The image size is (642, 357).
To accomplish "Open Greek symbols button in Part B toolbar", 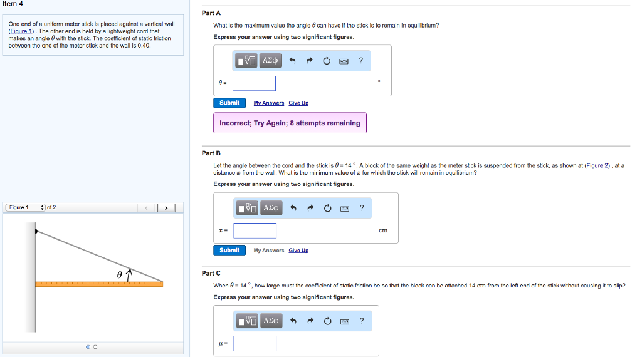I will [271, 208].
